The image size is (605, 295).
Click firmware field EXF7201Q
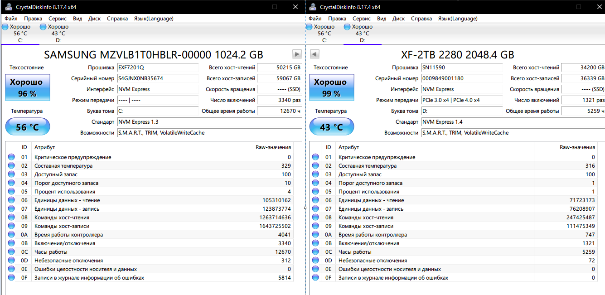point(157,68)
